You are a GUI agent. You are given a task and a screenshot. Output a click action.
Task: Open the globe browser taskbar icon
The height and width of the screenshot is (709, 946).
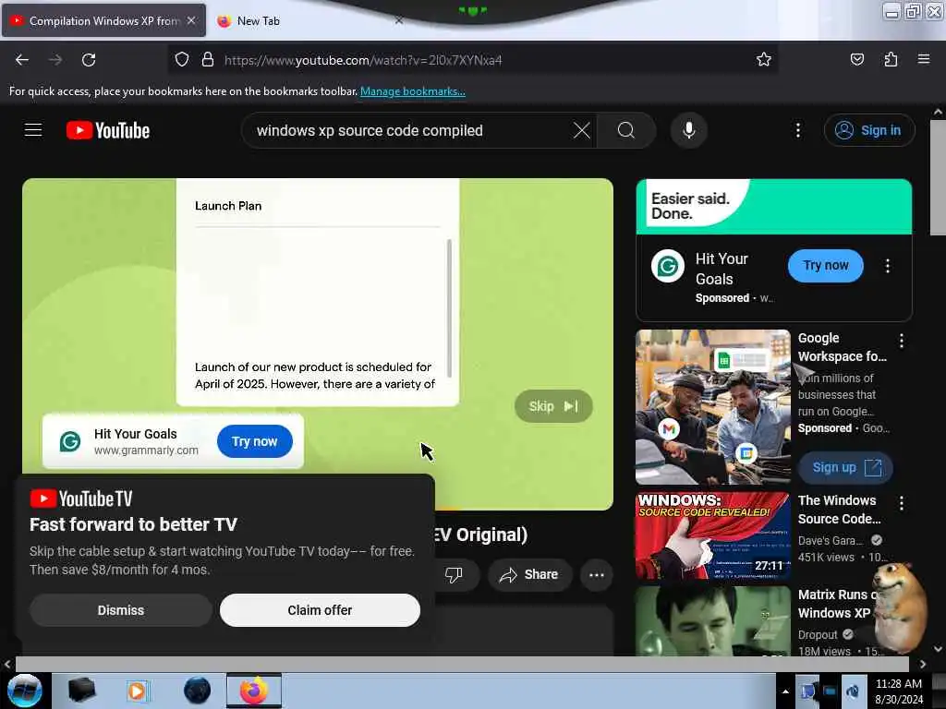tap(197, 691)
